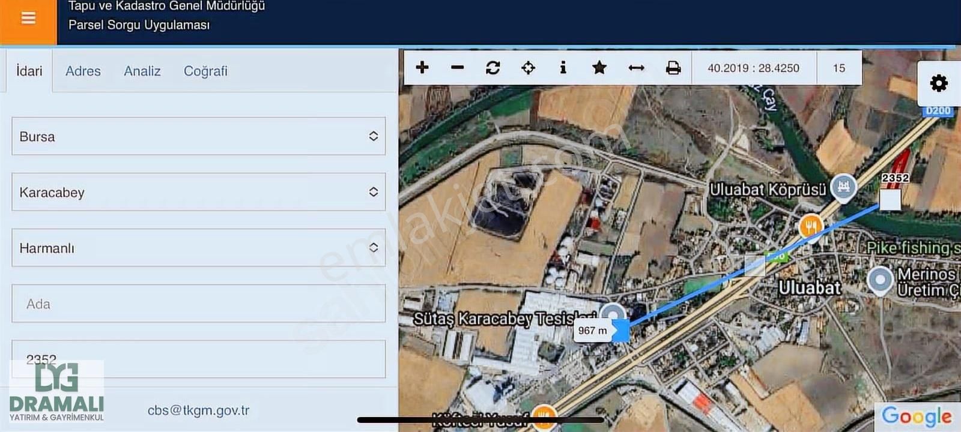Zoom in with the plus icon

click(x=422, y=67)
